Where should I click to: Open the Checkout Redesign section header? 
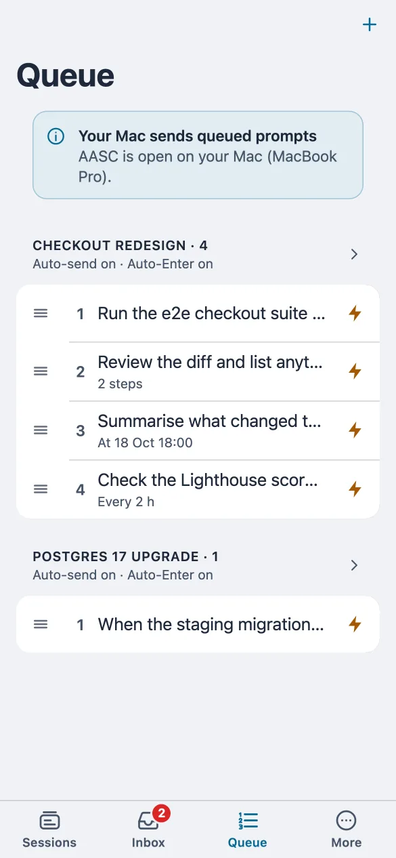198,254
